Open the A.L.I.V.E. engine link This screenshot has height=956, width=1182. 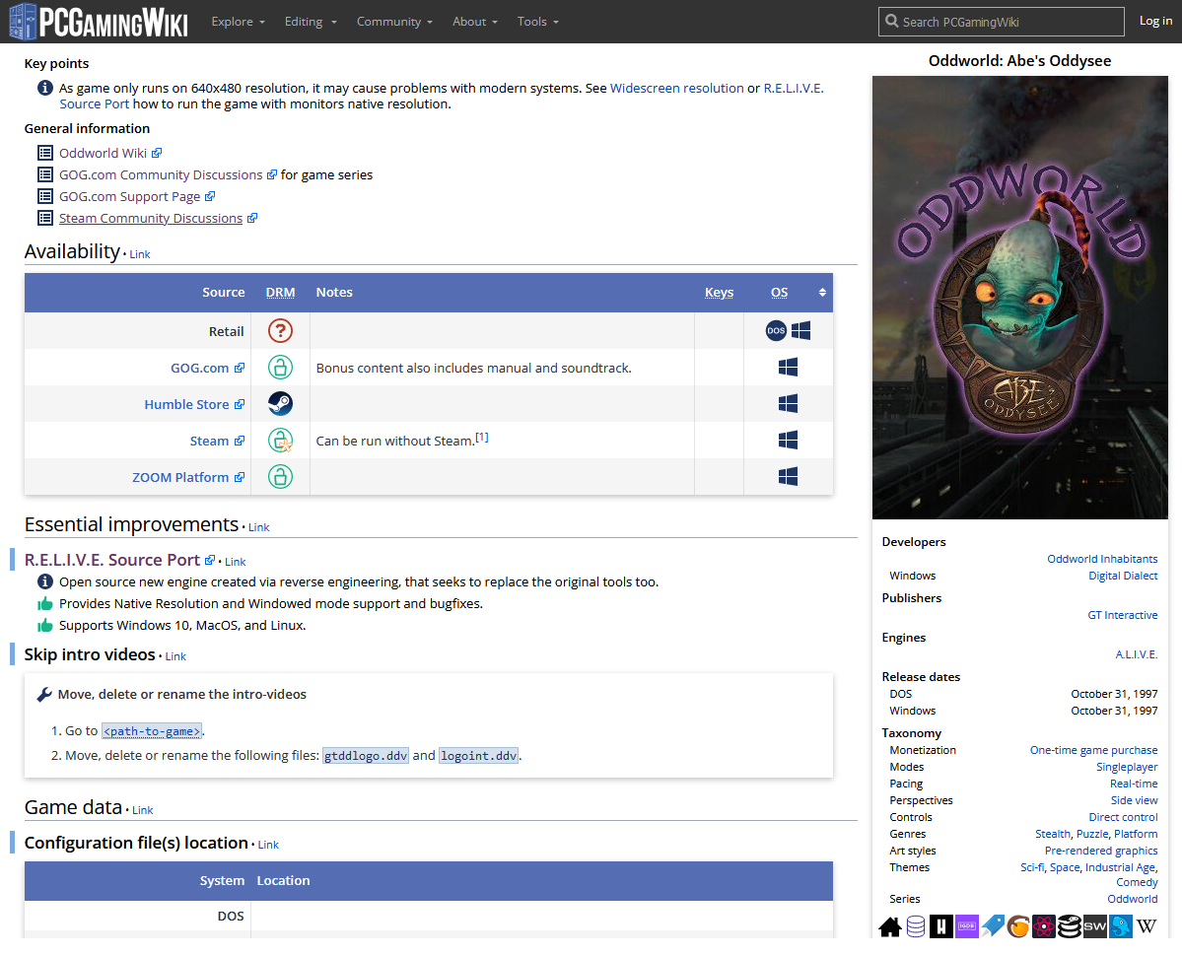click(1137, 653)
